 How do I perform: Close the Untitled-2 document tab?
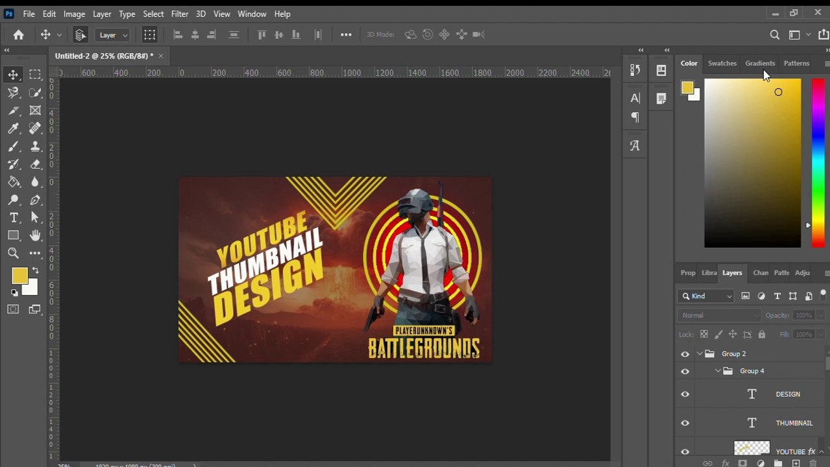tap(160, 56)
